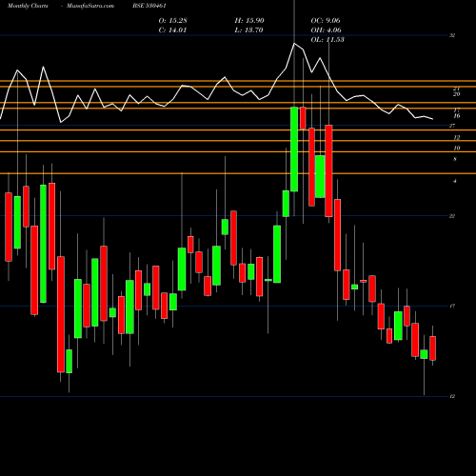Click the "Monthly Charts" title text

(28, 6)
